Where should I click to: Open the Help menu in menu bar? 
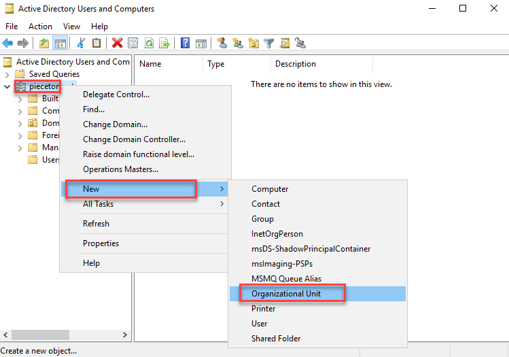99,27
